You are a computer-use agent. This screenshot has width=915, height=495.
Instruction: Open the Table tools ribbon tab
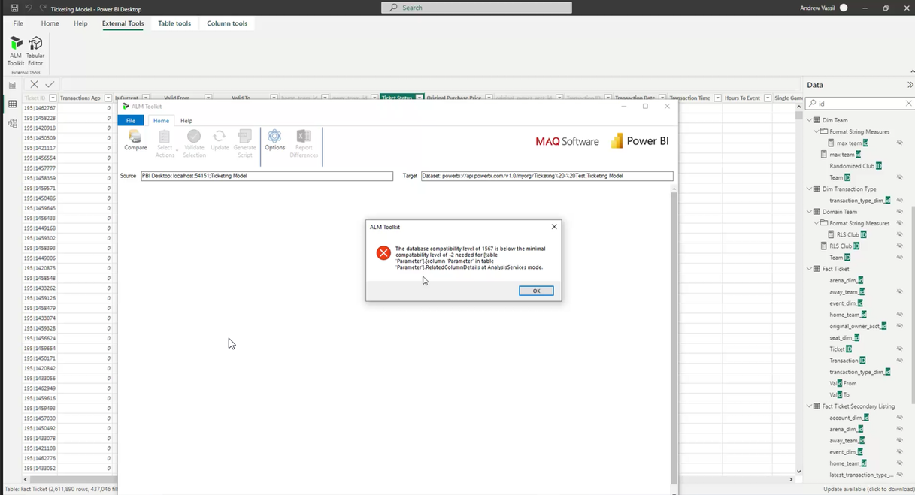click(174, 23)
